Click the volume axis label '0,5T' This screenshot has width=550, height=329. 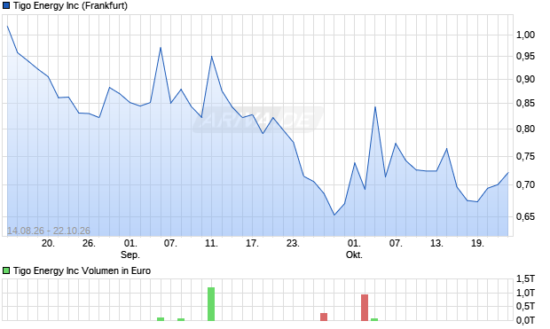525,306
